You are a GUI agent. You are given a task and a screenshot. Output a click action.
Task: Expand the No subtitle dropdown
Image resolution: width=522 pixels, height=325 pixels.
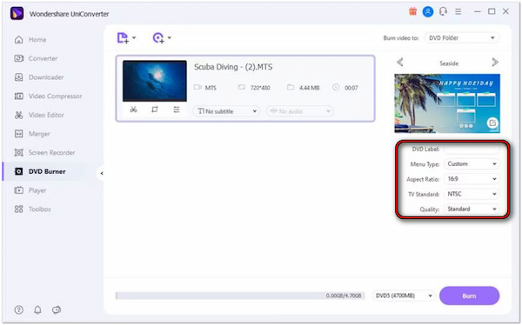226,111
